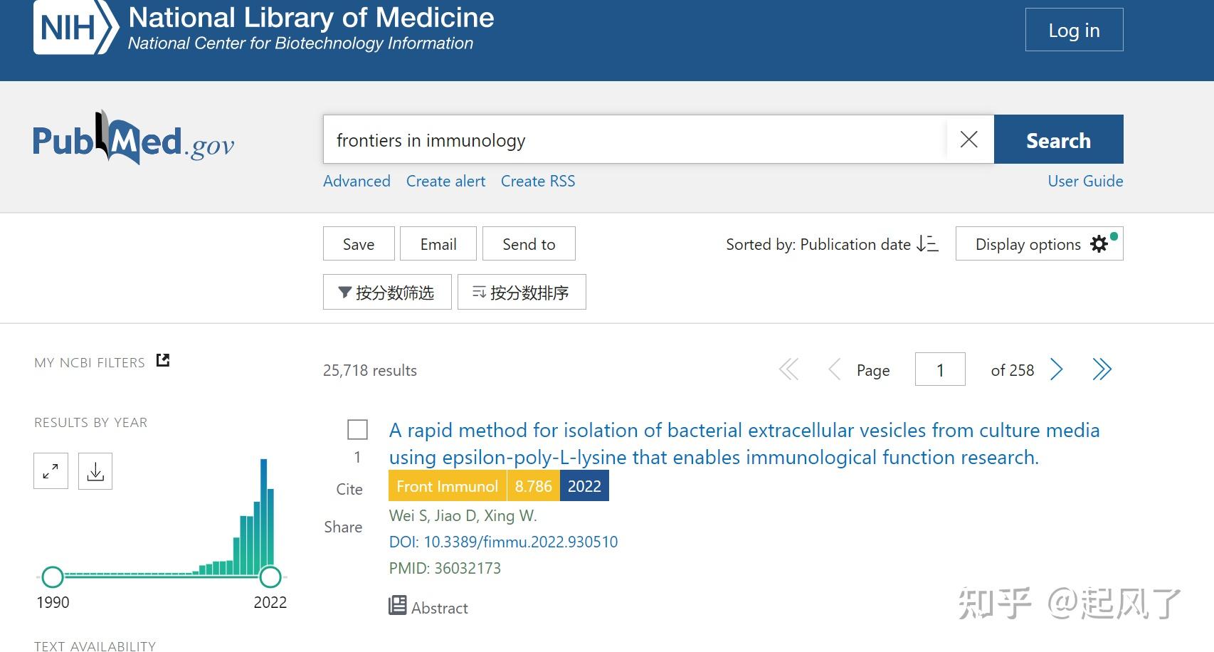1214x652 pixels.
Task: Click Create alert
Action: coord(445,181)
